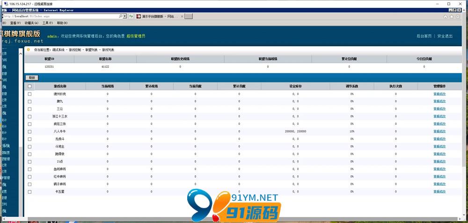Open 查看修改 for 龙虎斗

(439, 139)
